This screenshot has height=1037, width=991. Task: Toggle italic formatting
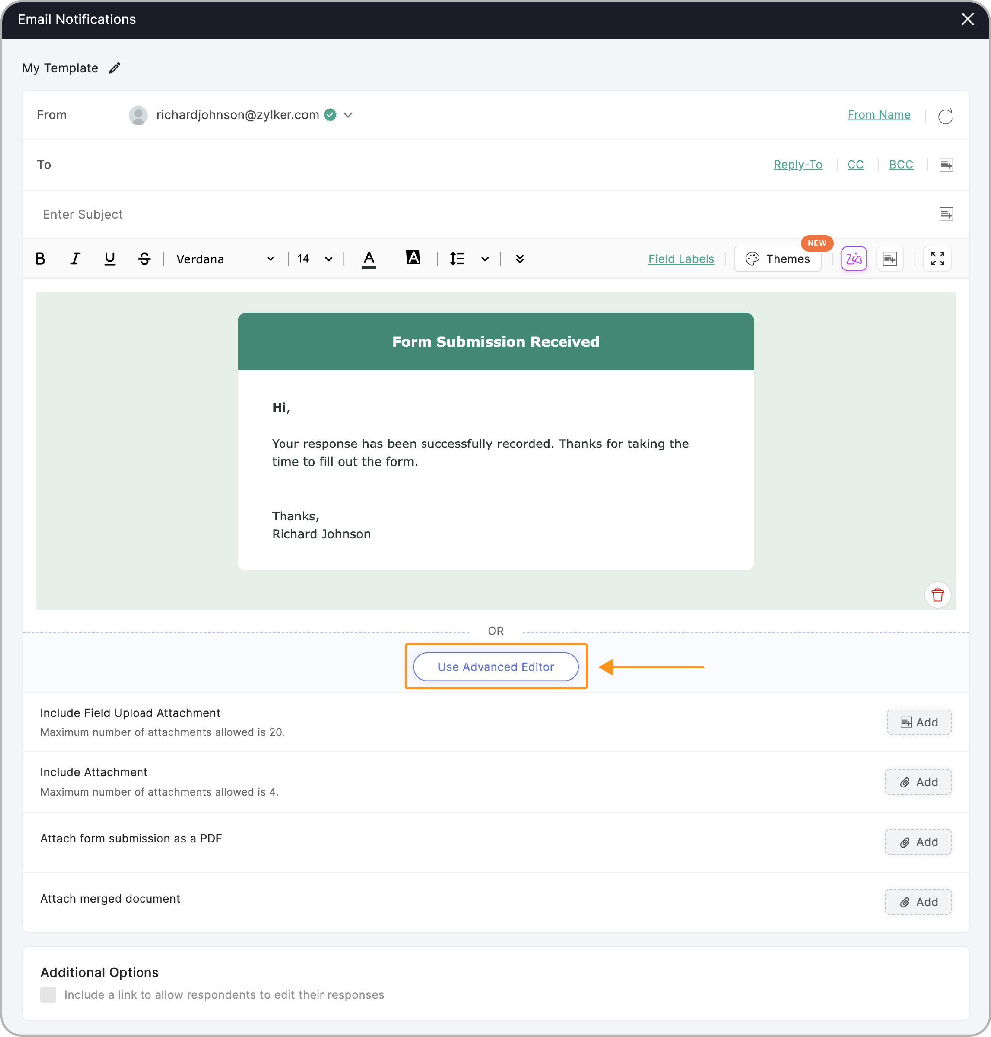[75, 259]
